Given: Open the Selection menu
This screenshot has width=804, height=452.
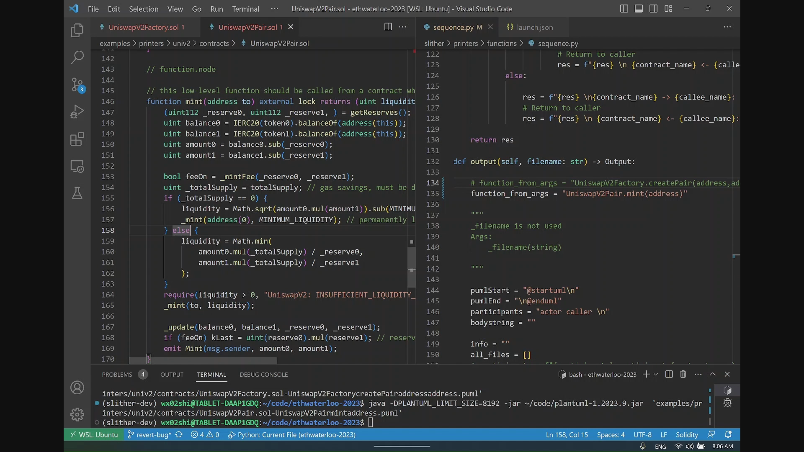Looking at the screenshot, I should click(144, 9).
